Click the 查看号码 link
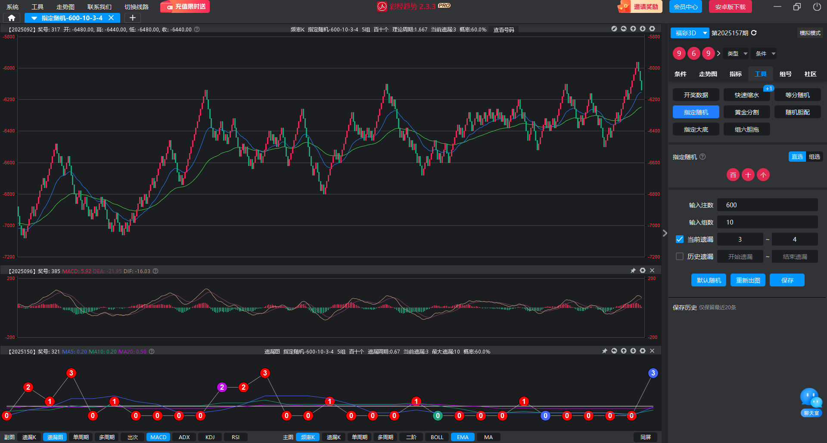 pos(504,30)
